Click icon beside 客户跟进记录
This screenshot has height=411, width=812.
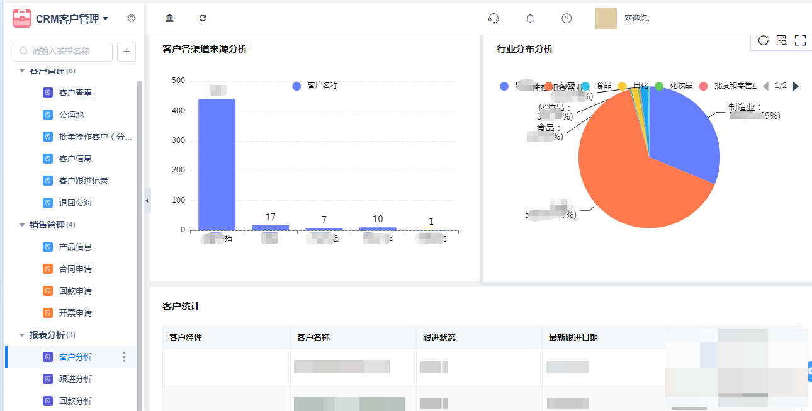[48, 181]
